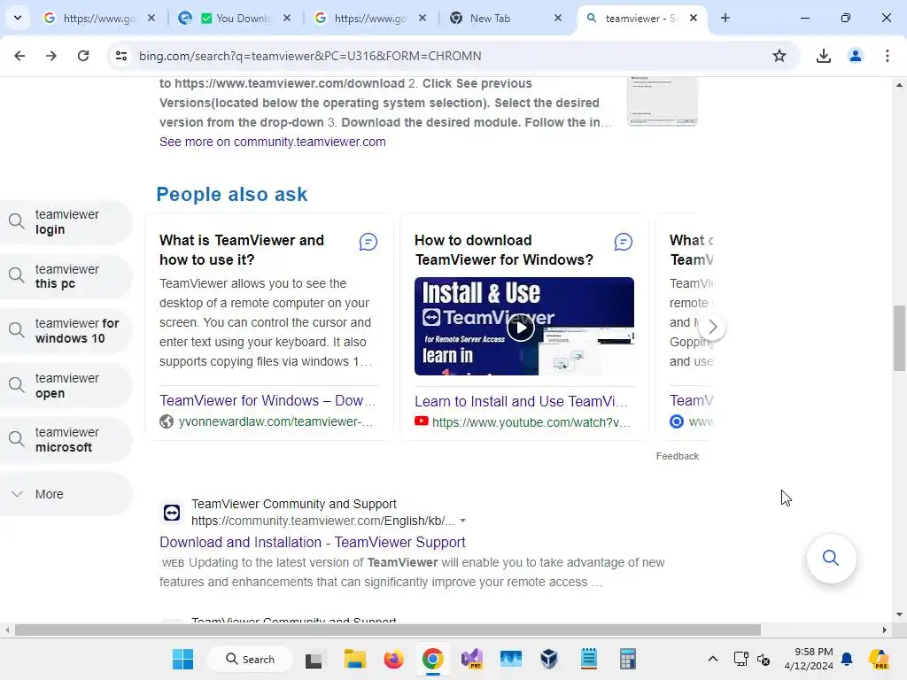Expand More related searches
This screenshot has height=680, width=907.
(66, 494)
